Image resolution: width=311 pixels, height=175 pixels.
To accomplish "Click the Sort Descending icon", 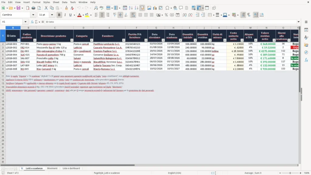I will (x=136, y=8).
